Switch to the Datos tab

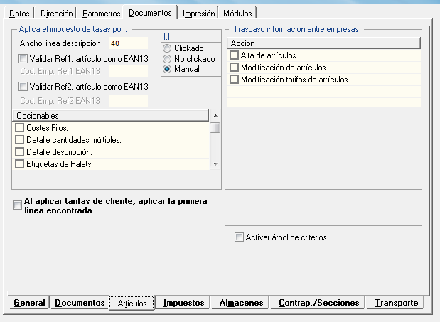(20, 13)
